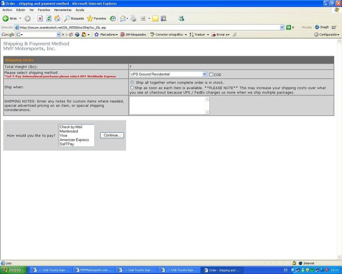Go to the Home page icon
Viewport: 342px width, 274px height.
57,18
